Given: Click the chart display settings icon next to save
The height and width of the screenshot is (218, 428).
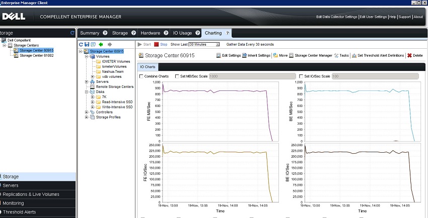Looking at the screenshot, I should 93,44.
